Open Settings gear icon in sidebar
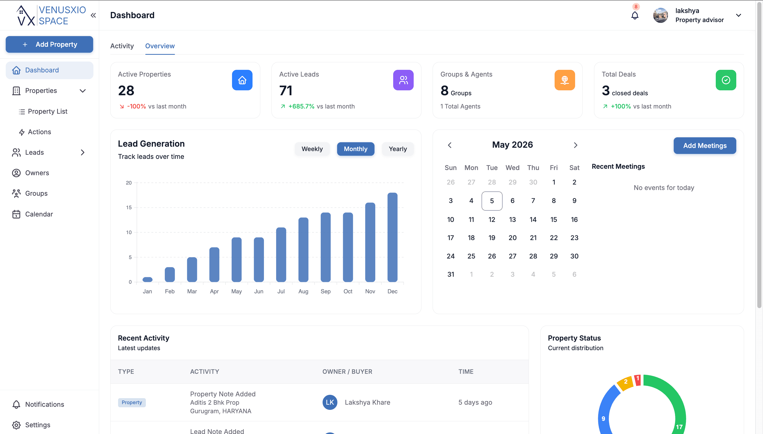The width and height of the screenshot is (763, 434). pyautogui.click(x=16, y=425)
